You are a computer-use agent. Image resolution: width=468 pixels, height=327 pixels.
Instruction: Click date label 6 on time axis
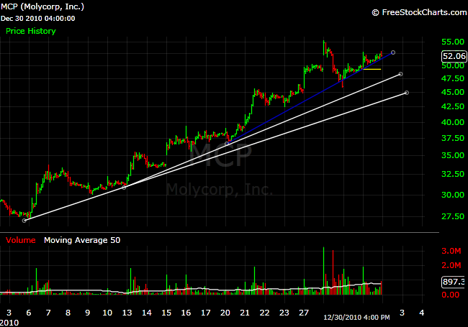(x=29, y=313)
